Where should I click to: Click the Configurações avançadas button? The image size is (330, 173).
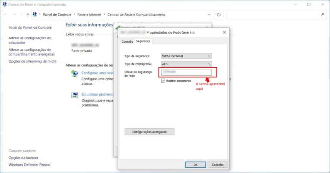(x=149, y=131)
